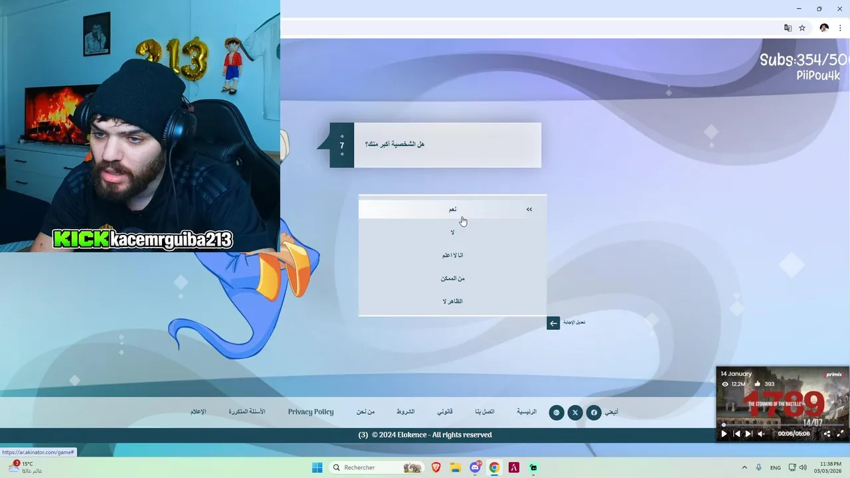Screen dimensions: 850x478
Task: Open the network status tray icon
Action: 792,467
